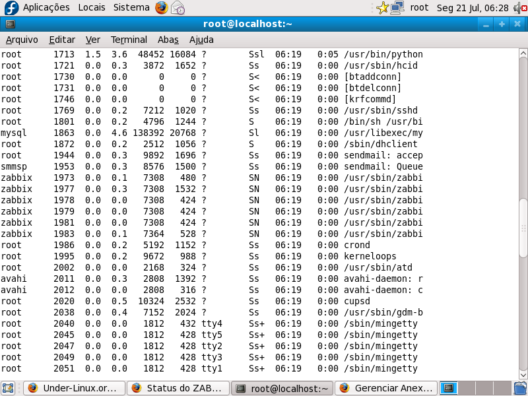Click the /usr/sbin/gdm-b command text

tap(383, 312)
